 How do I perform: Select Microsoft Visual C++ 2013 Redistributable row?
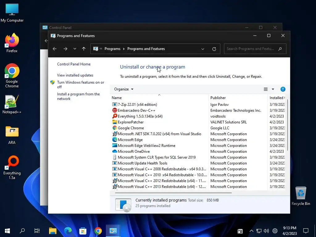pyautogui.click(x=198, y=187)
